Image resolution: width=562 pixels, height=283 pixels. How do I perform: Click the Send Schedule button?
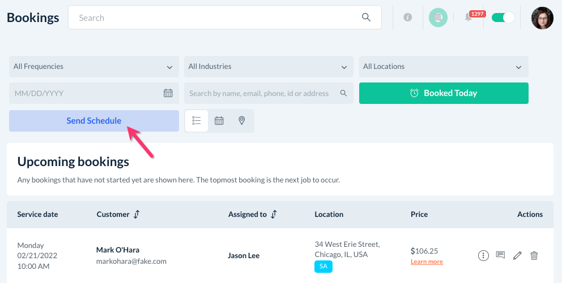coord(94,121)
